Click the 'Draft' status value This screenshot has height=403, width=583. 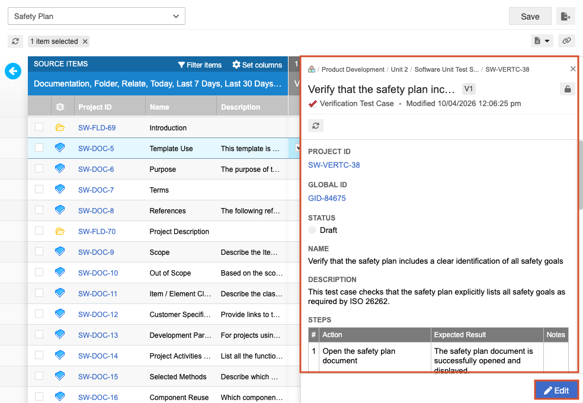(x=328, y=230)
